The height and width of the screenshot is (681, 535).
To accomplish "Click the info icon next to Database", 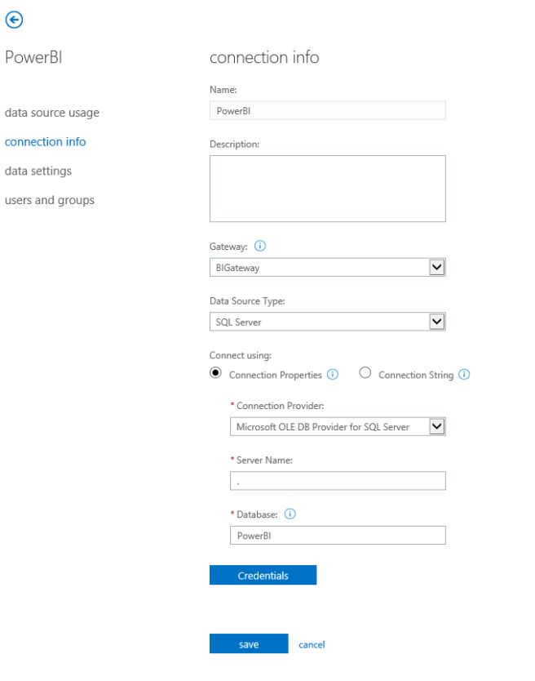I will click(x=290, y=514).
